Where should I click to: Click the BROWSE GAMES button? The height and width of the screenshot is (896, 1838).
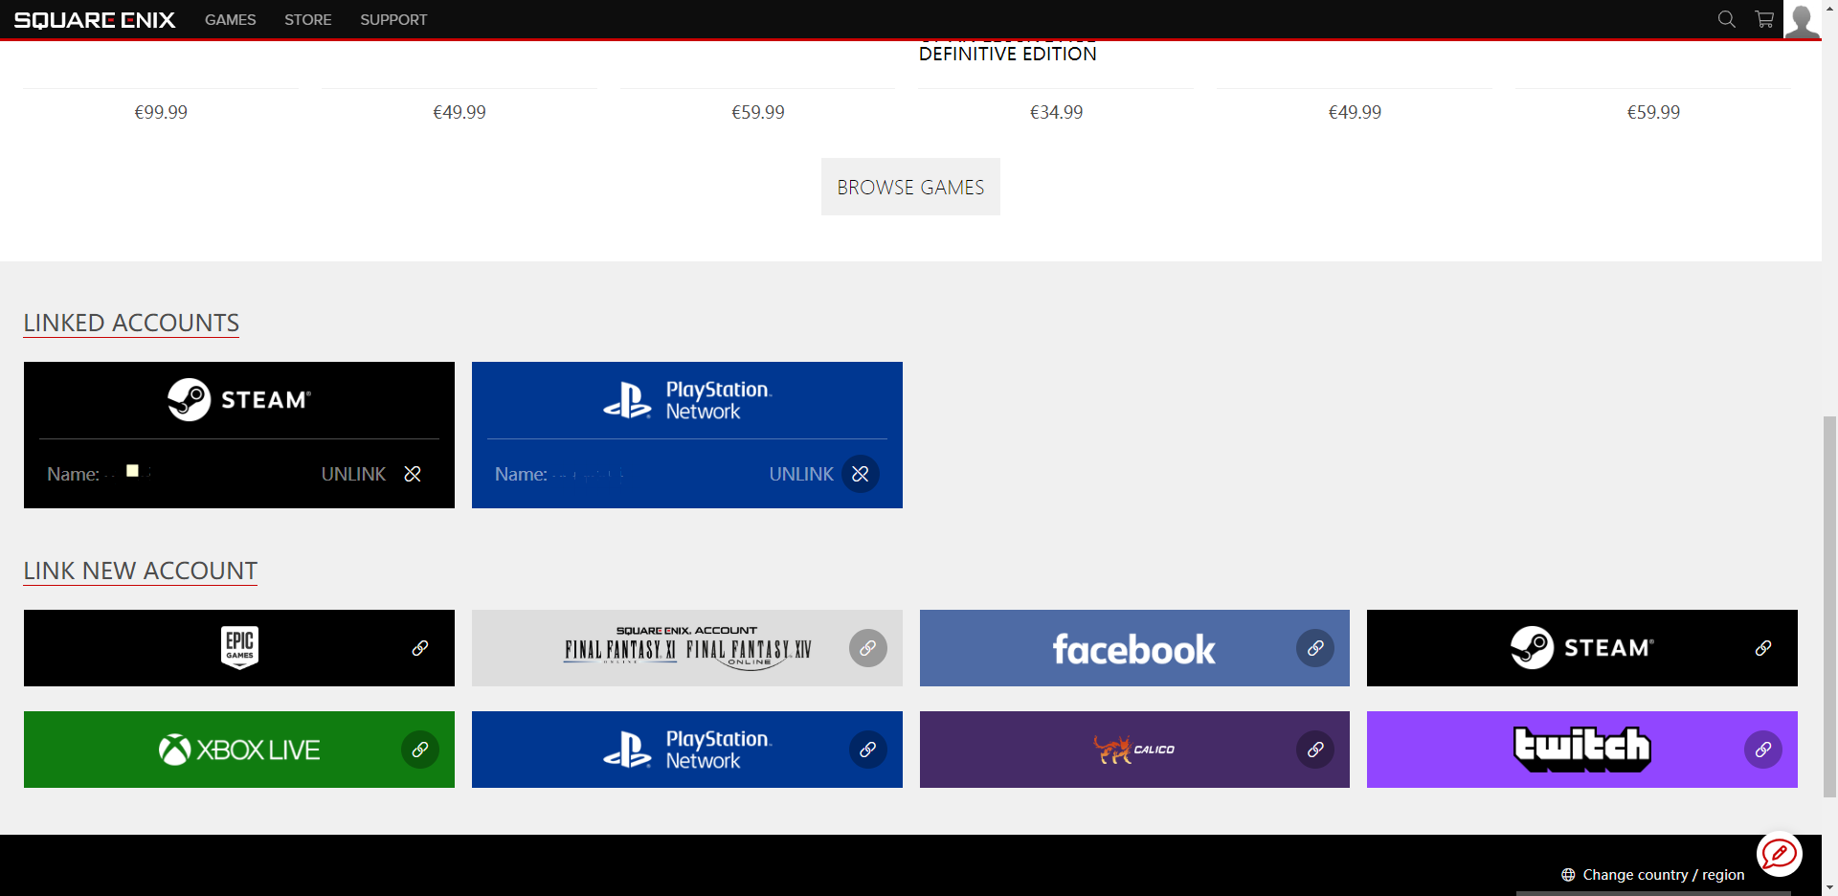point(910,187)
